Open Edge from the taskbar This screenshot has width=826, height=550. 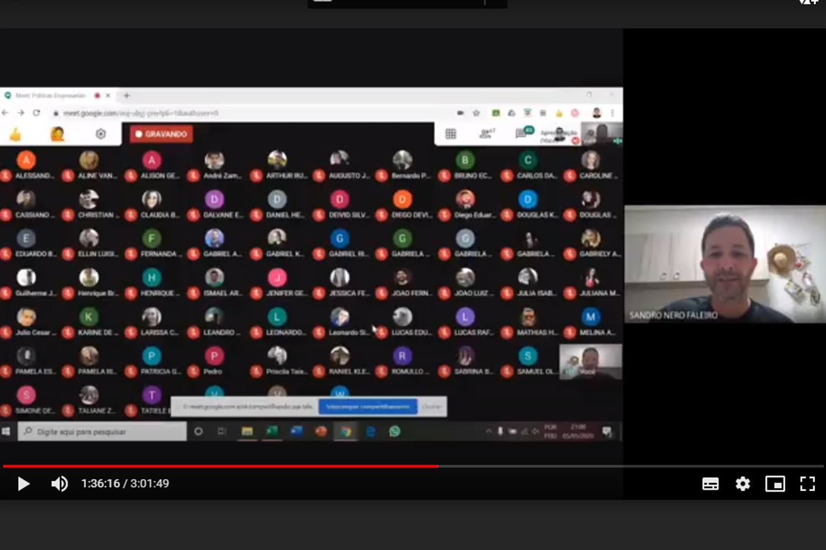tap(371, 432)
